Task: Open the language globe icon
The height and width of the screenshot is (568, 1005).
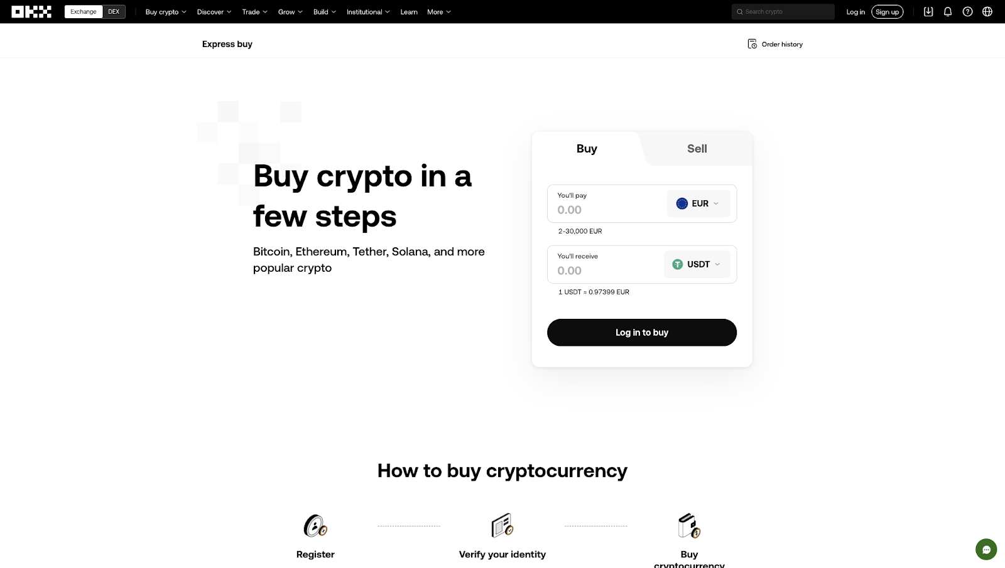Action: (987, 11)
